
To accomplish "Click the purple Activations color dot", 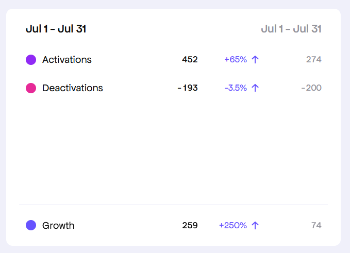I will (31, 60).
